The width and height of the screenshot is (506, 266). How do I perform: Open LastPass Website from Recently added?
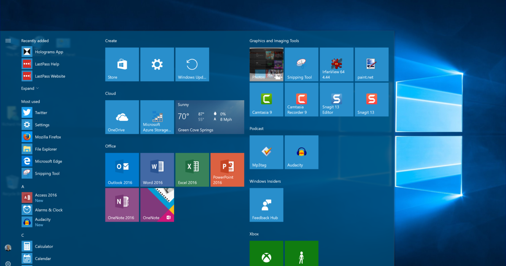click(50, 76)
